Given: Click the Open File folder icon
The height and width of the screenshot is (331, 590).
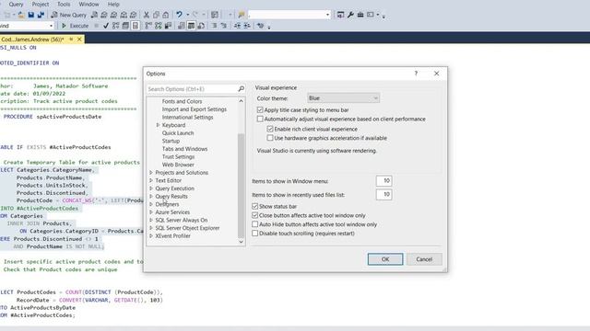Looking at the screenshot, I should click(x=20, y=15).
